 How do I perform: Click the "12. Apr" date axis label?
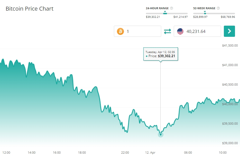coord(151,153)
